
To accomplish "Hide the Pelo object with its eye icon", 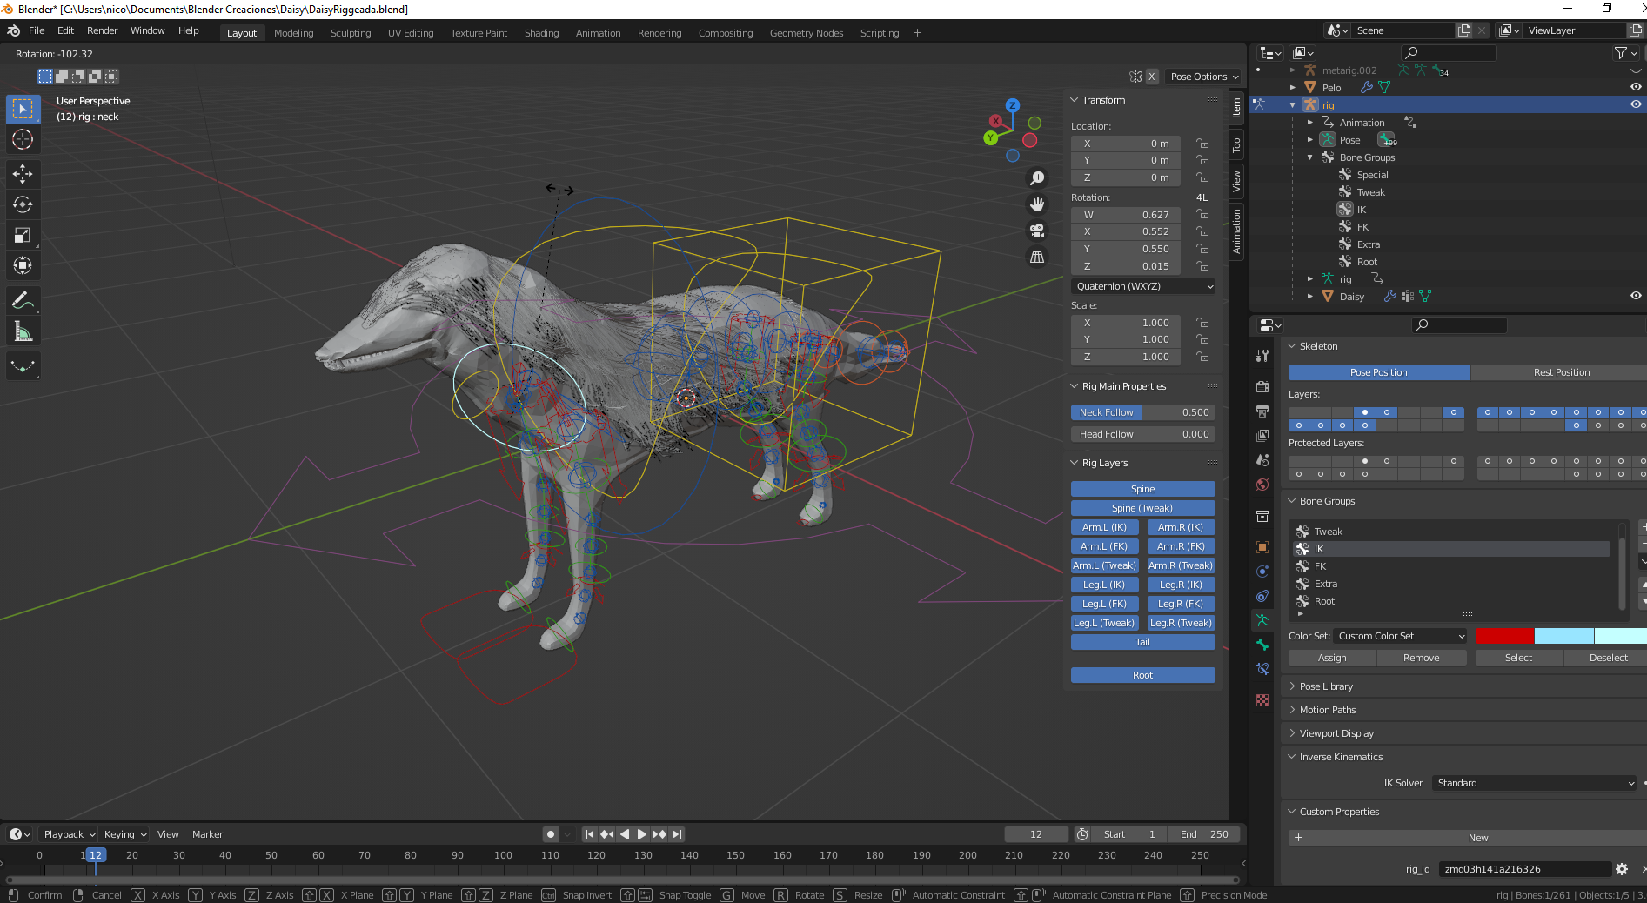I will click(1636, 87).
